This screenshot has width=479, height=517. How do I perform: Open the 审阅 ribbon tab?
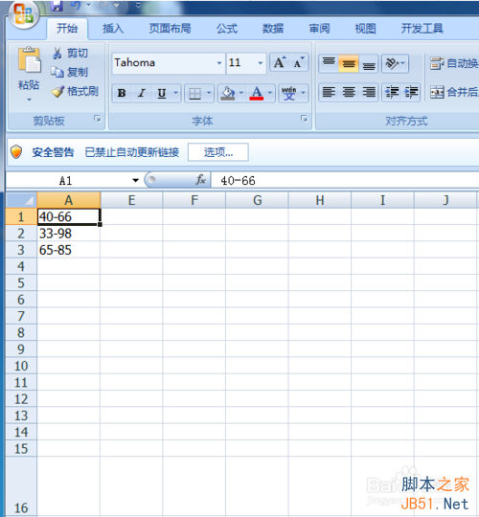click(x=319, y=29)
